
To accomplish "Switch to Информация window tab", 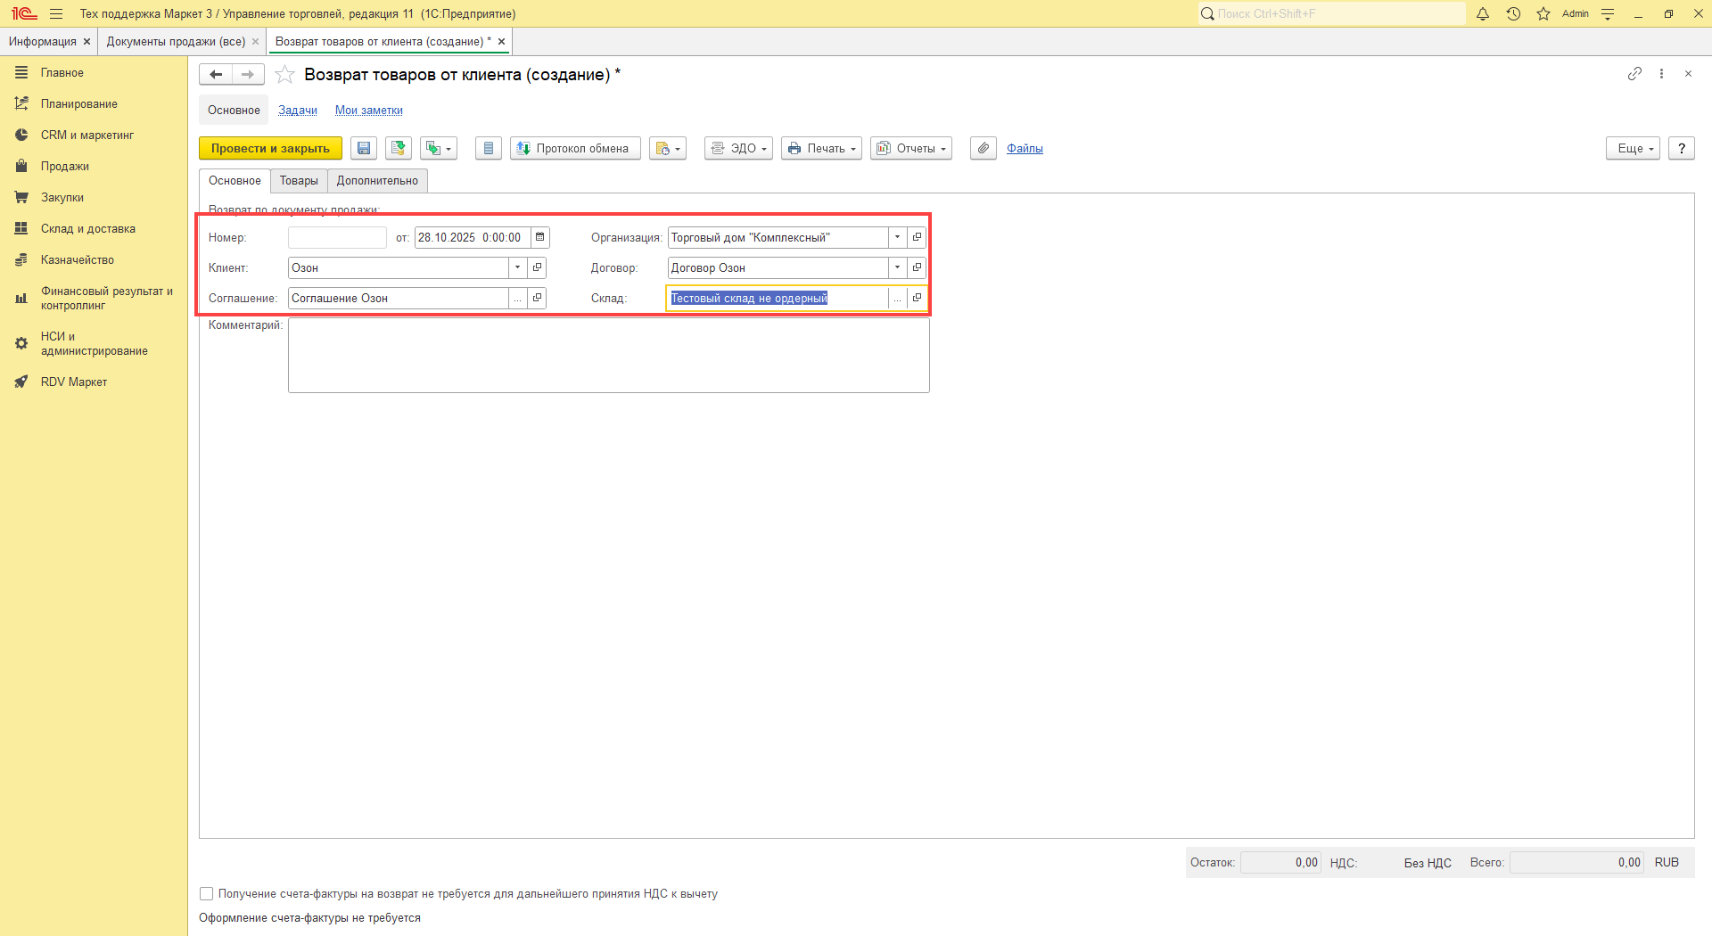I will pos(42,42).
